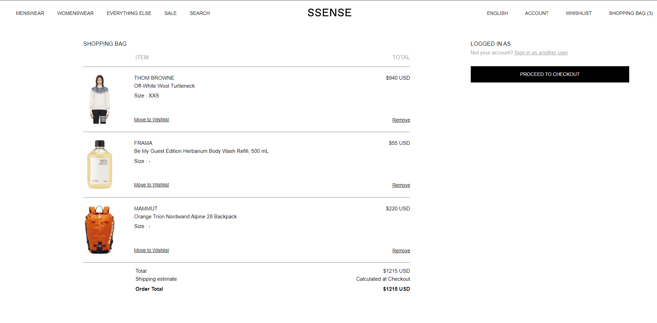657x323 pixels.
Task: View the Whishlist page
Action: [578, 13]
